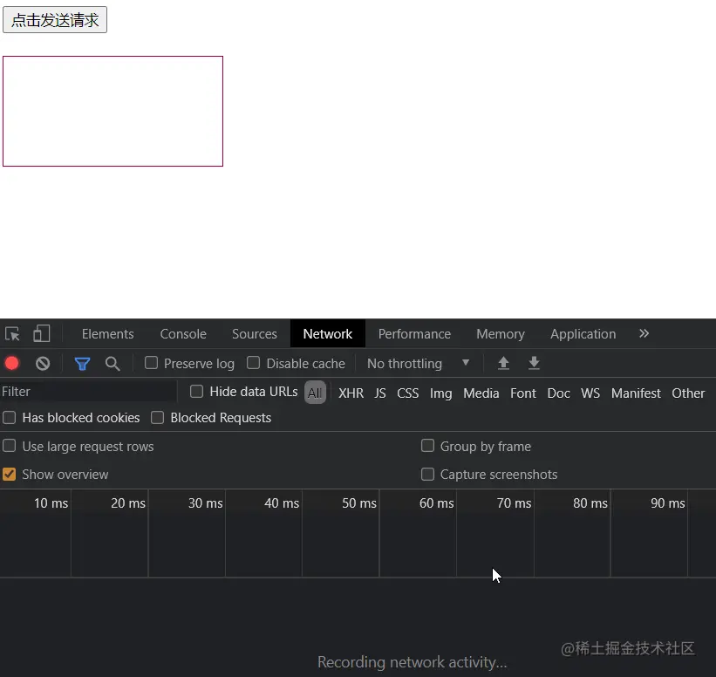
Task: Open the network filter funnel icon
Action: click(x=82, y=363)
